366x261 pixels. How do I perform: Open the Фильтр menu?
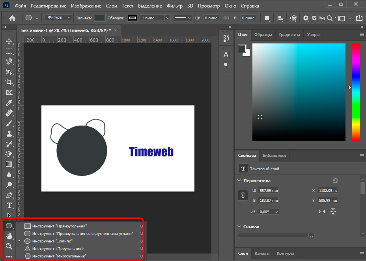point(174,6)
